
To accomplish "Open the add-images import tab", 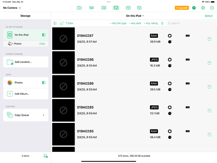I will click(139, 8).
